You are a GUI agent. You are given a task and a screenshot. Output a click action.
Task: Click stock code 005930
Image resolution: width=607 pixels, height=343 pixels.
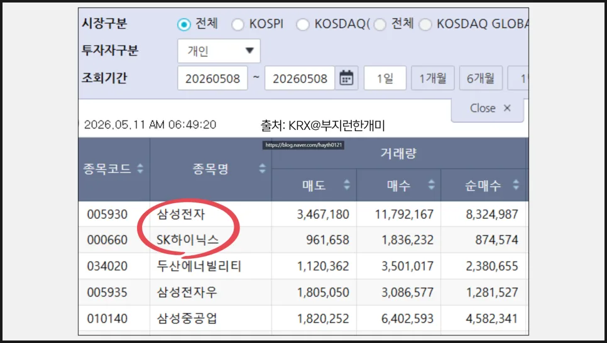click(107, 214)
